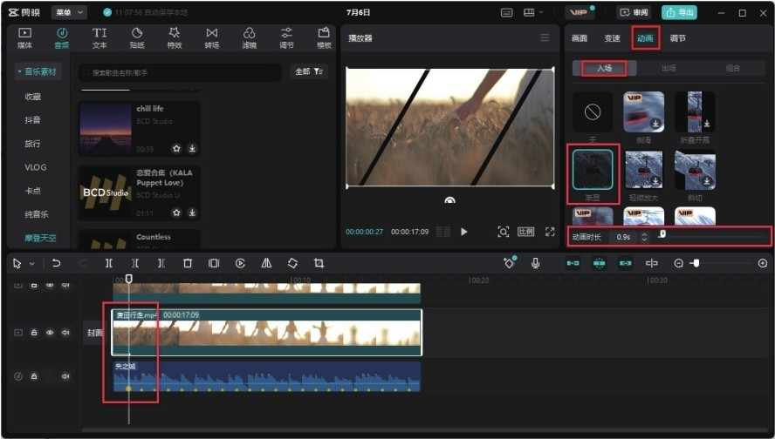Open the 贴纸 stickers tab
Viewport: 775px width, 439px height.
pos(137,38)
